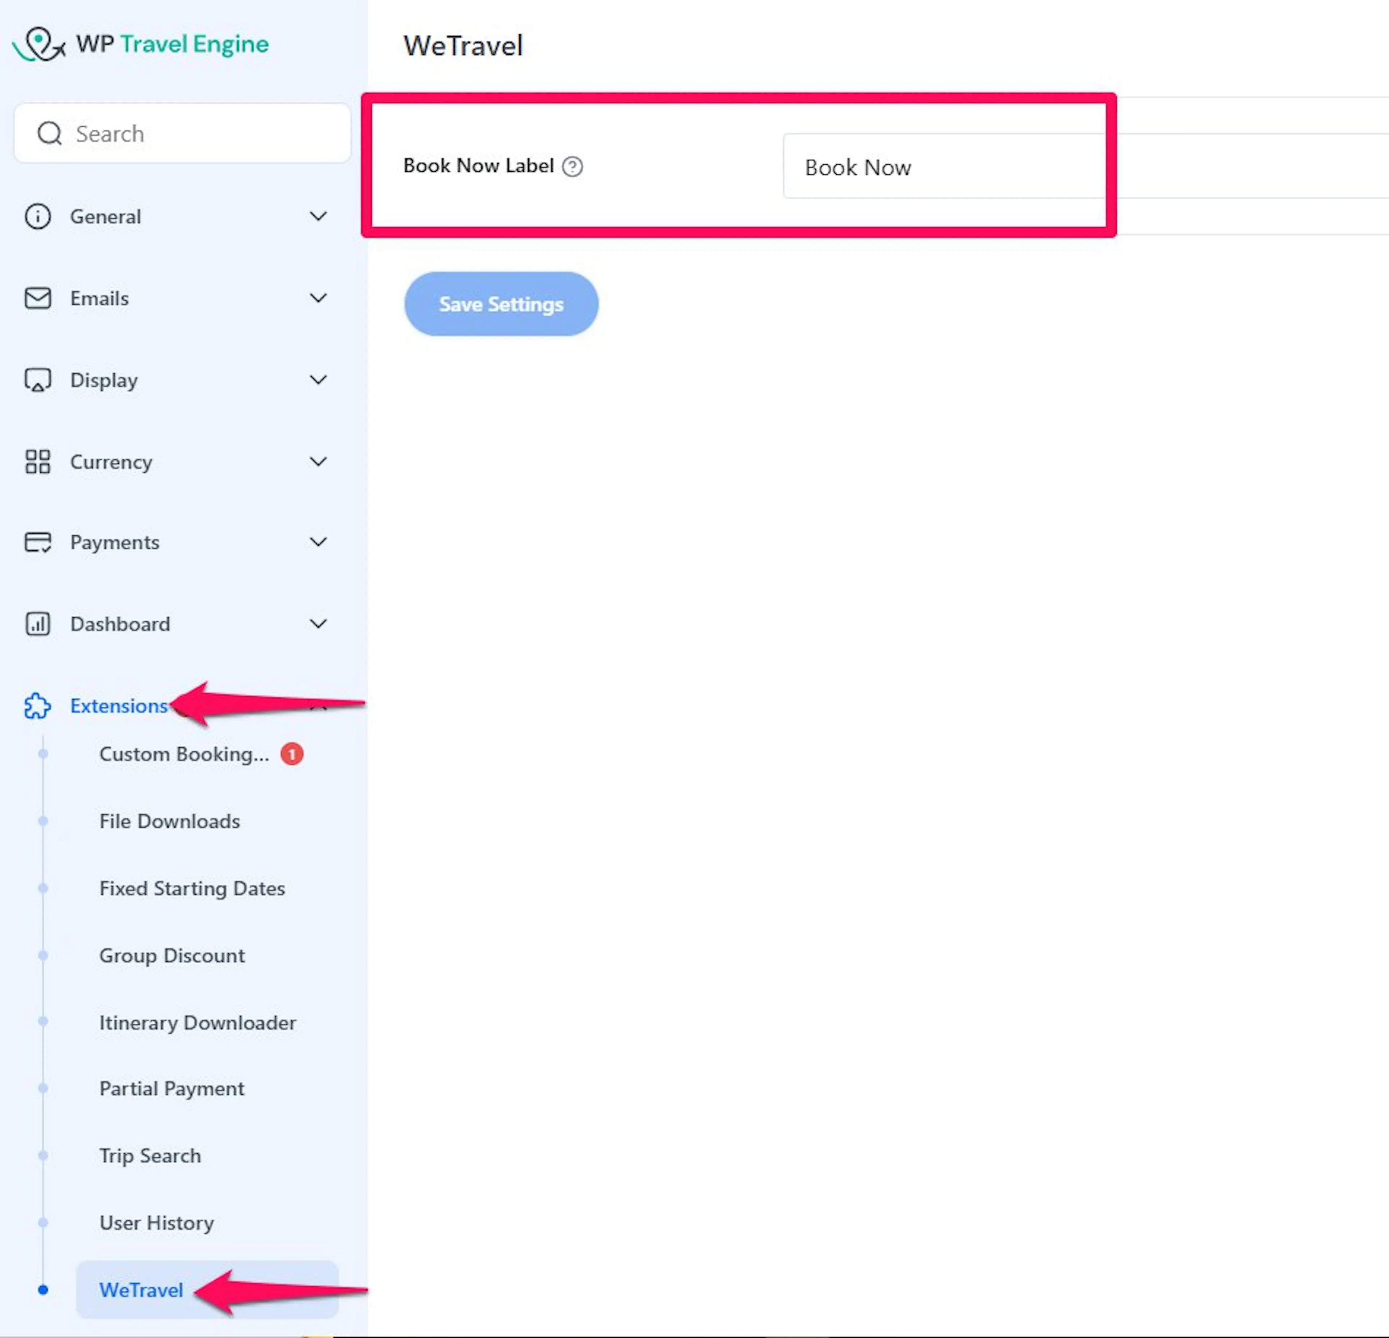Focus the Book Now label text field
The image size is (1389, 1338).
pos(1086,166)
